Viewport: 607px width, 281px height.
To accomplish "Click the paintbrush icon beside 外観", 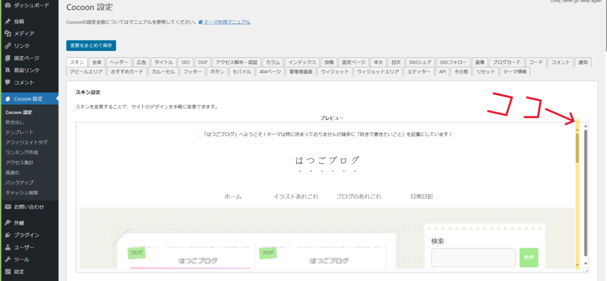I will click(x=8, y=222).
